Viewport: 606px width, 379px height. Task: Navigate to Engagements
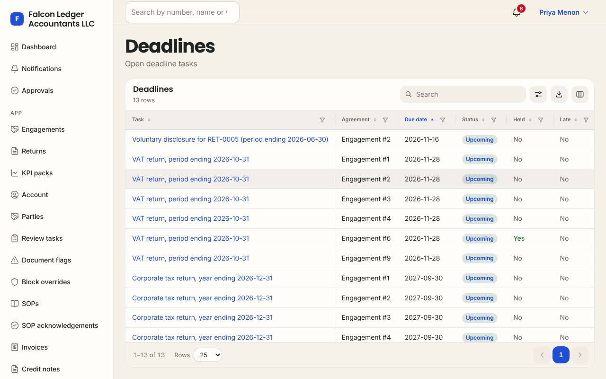click(57, 129)
